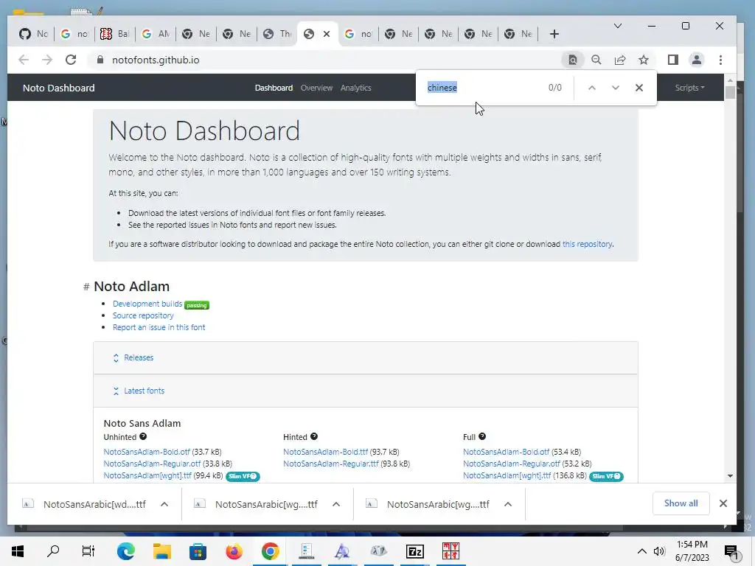This screenshot has width=755, height=566.
Task: Click the page vertical scrollbar thumb
Action: click(730, 92)
